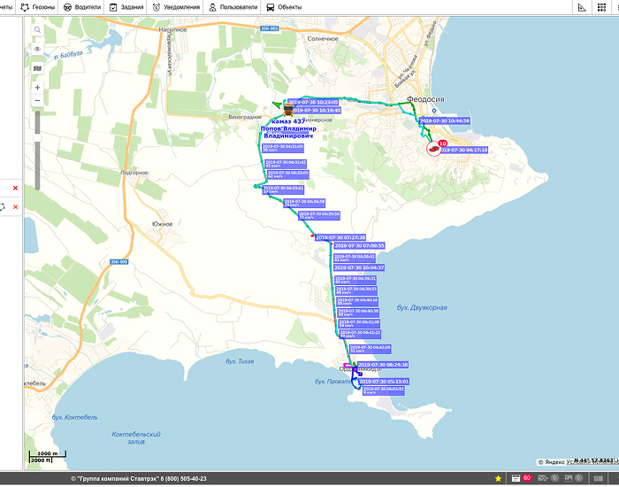
Task: Select the ruler measurement tool icon
Action: (x=581, y=7)
